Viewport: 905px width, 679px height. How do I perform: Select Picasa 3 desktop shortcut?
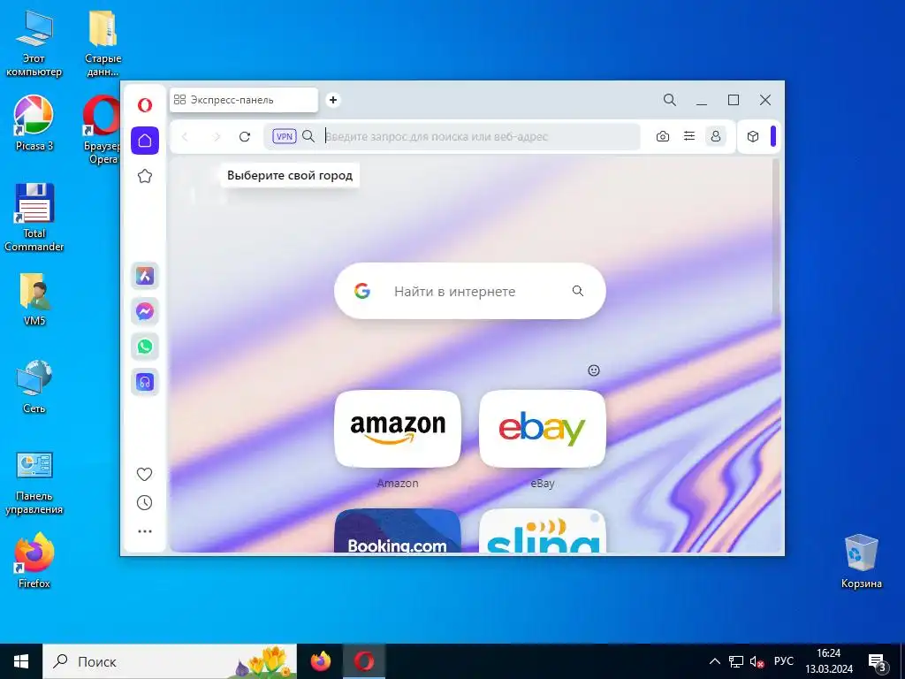[34, 123]
